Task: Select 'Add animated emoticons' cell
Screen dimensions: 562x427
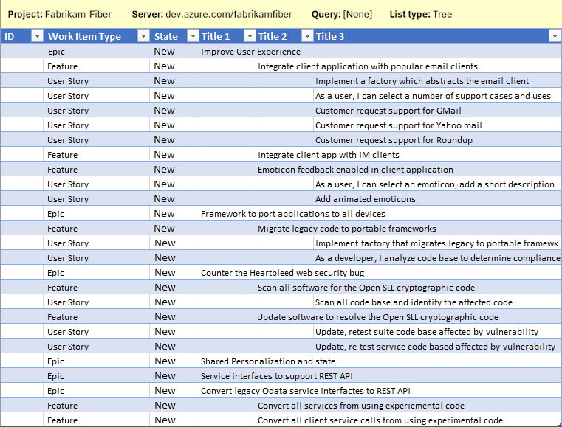Action: point(366,199)
